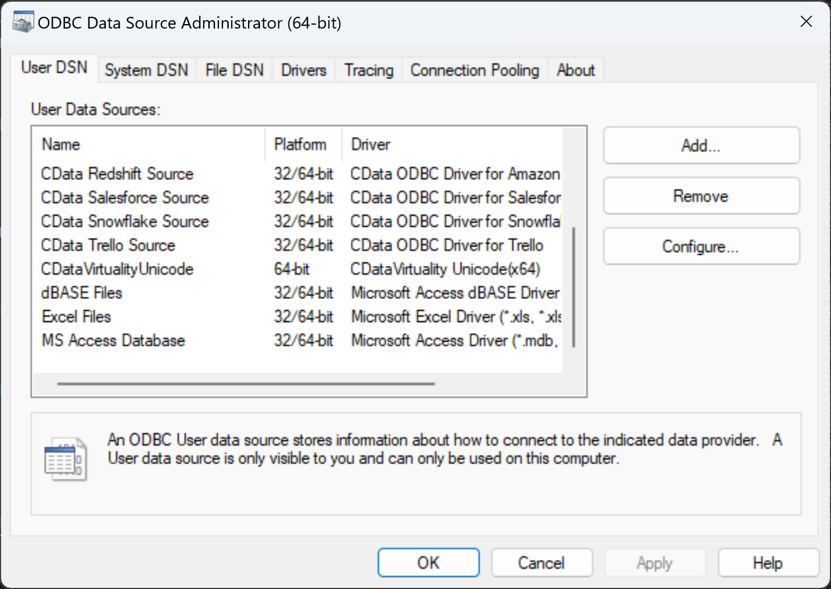The height and width of the screenshot is (589, 831).
Task: Switch to the System DSN tab
Action: [146, 70]
